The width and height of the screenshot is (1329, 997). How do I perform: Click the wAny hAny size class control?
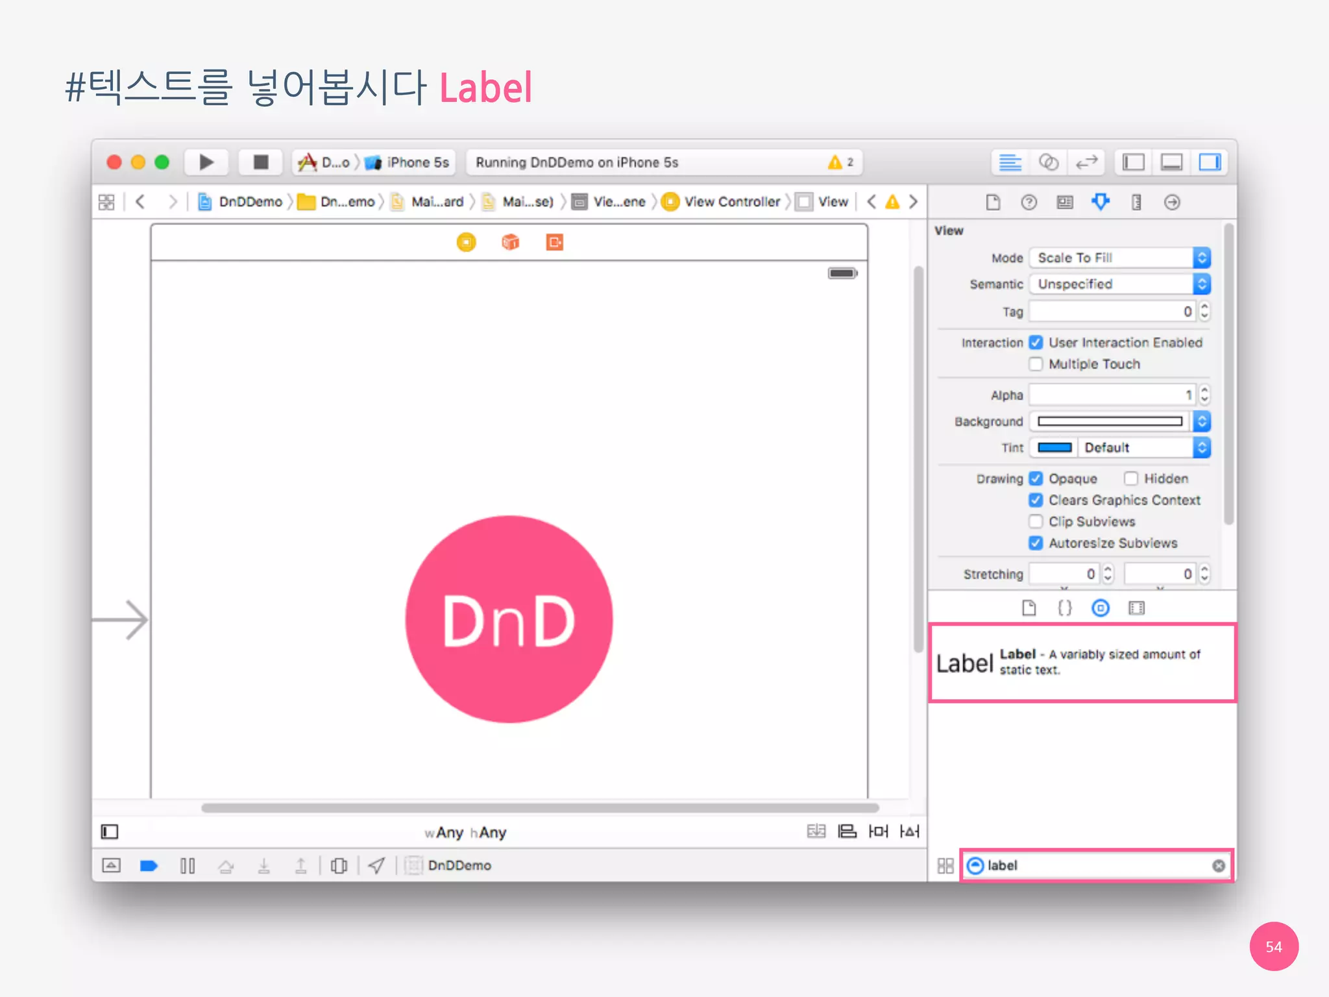click(465, 833)
